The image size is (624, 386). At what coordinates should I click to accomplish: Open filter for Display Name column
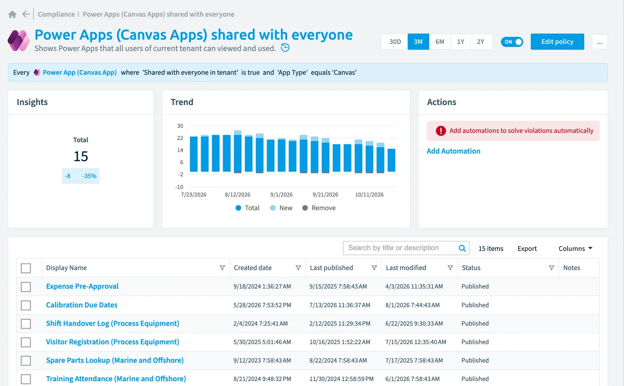[222, 268]
